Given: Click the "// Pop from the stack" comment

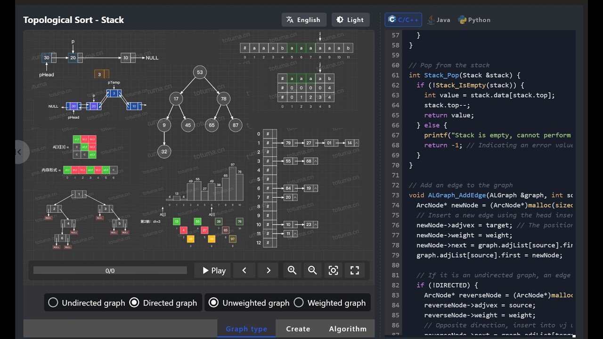Looking at the screenshot, I should pos(449,65).
